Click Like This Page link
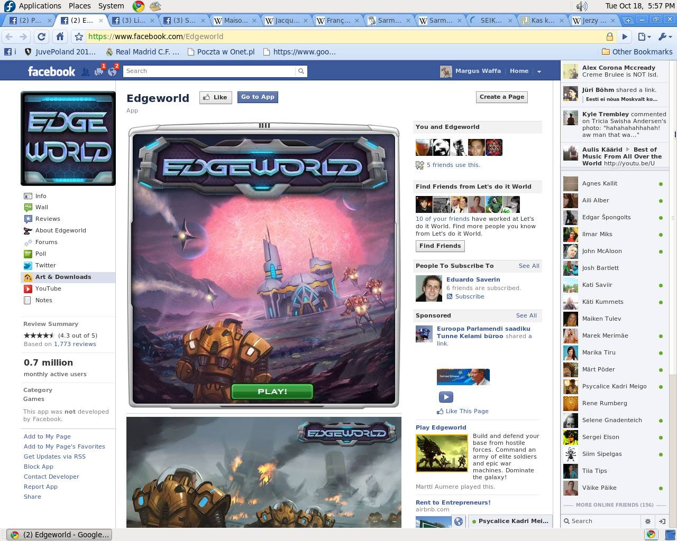The image size is (677, 541). tap(467, 411)
